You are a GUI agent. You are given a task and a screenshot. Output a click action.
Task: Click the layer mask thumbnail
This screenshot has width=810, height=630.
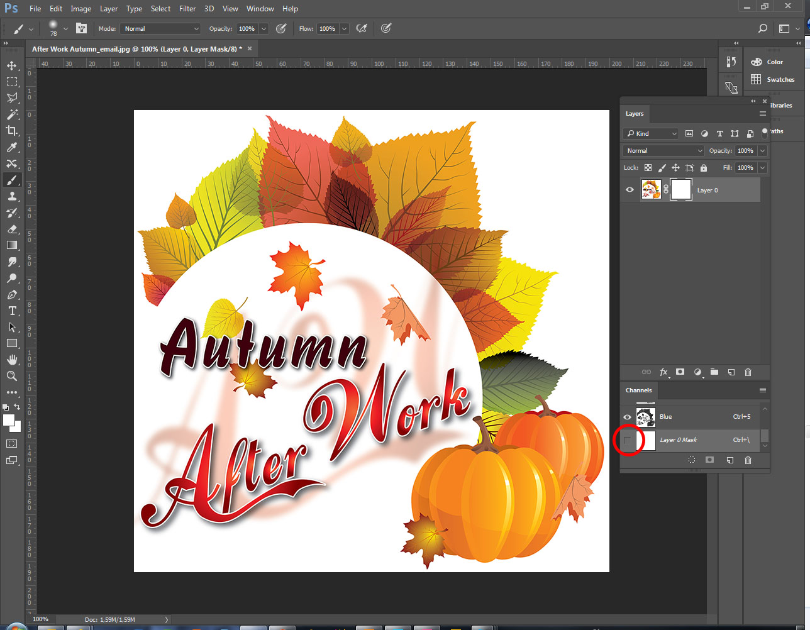click(681, 190)
